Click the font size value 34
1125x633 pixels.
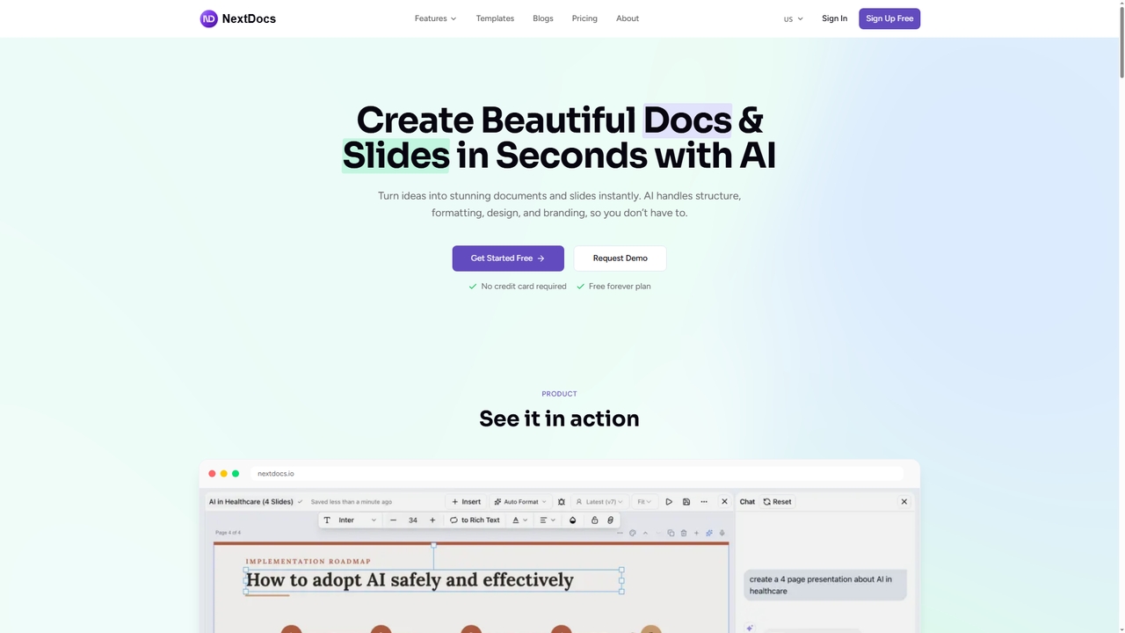(x=413, y=520)
